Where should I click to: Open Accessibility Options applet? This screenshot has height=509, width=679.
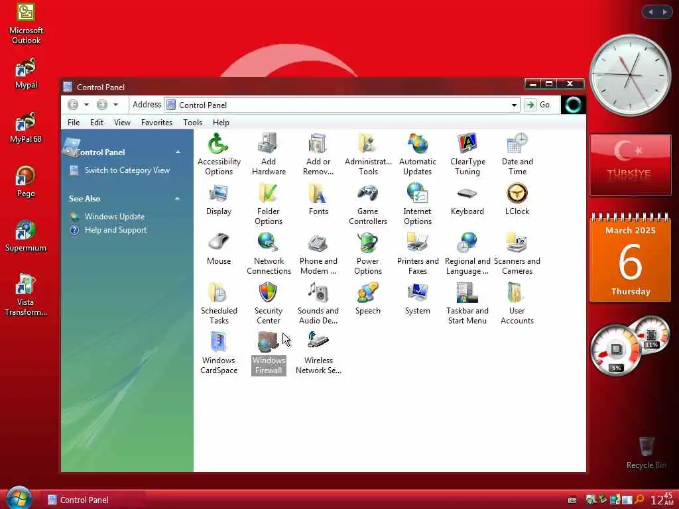tap(219, 154)
